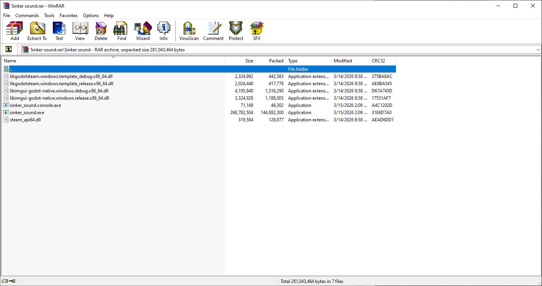
Task: Open the Favorites menu
Action: pos(68,16)
